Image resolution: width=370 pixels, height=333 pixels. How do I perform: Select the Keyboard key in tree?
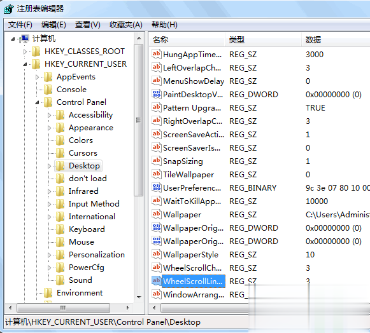click(87, 229)
